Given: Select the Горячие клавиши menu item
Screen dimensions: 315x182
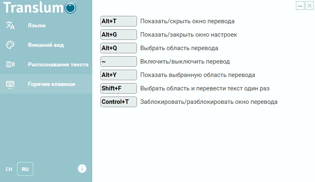Looking at the screenshot, I should pos(46,84).
